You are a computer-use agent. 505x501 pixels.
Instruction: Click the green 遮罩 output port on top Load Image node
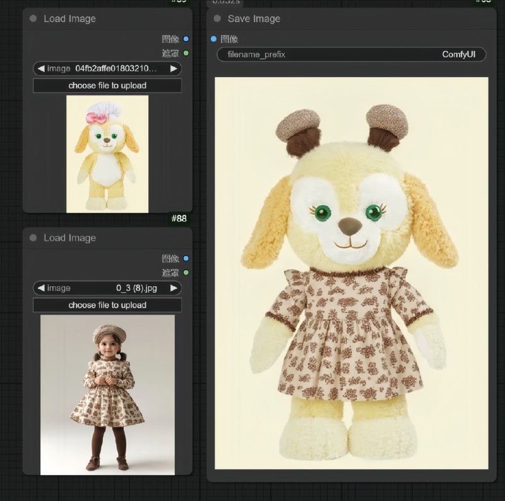(x=186, y=53)
